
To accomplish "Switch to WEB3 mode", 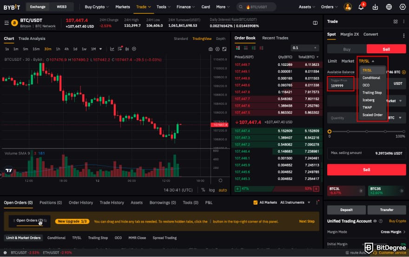I will [x=61, y=7].
